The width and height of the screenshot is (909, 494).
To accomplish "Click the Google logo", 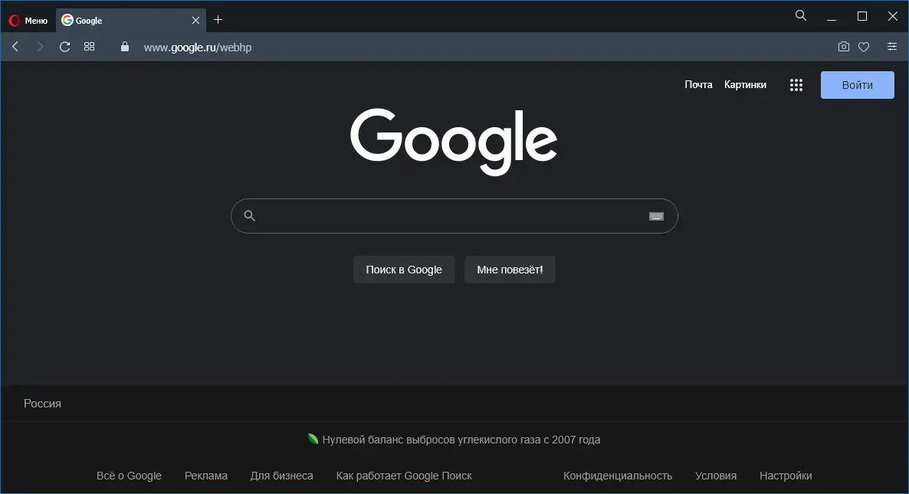I will (x=454, y=142).
